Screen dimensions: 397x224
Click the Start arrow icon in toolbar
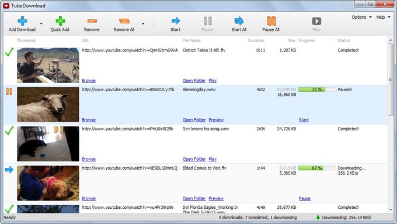coord(176,20)
